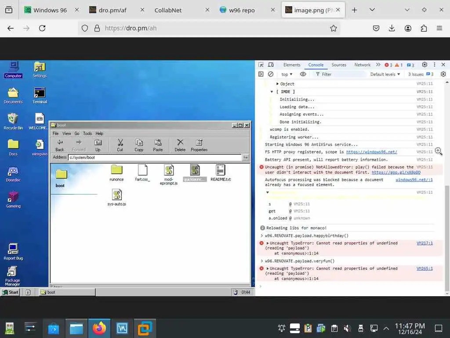Open the https://windows96.net/ link
Viewport: 450px width, 338px height.
tap(372, 152)
